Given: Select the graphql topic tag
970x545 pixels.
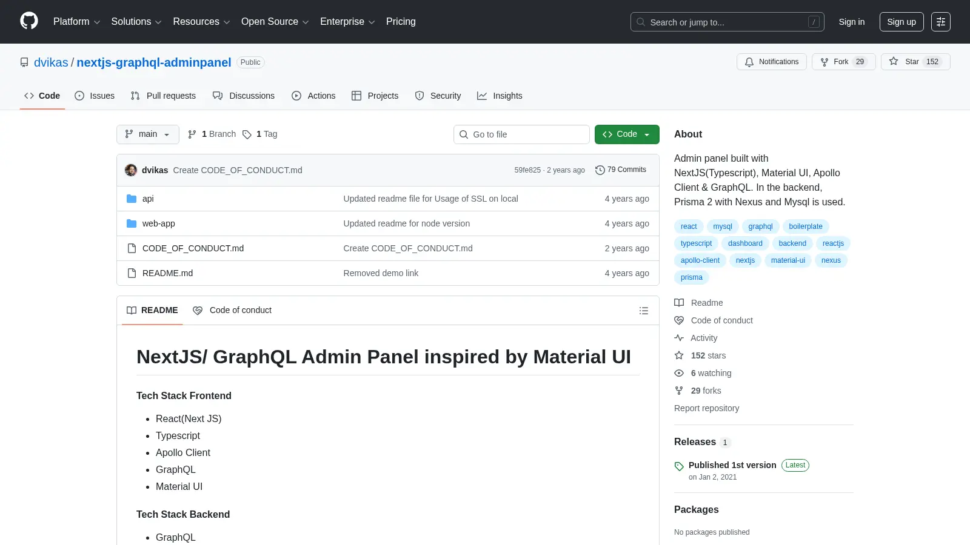Looking at the screenshot, I should 760,226.
